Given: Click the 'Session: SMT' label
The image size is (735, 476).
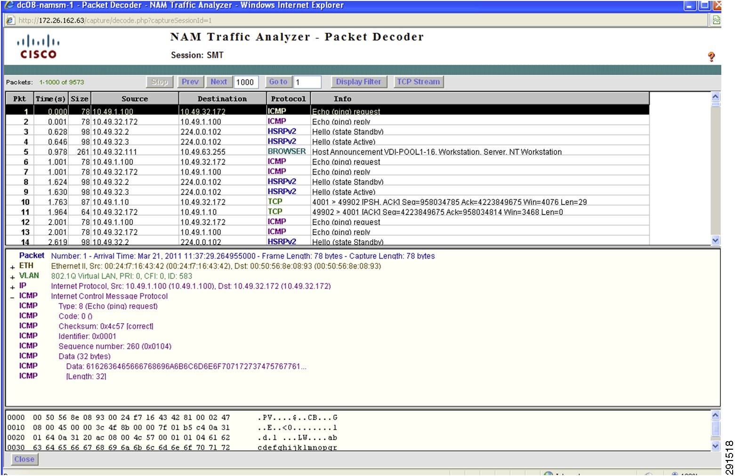Looking at the screenshot, I should coord(197,55).
